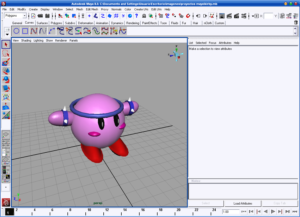Screen dimensions: 300x217
Task: Toggle select by object type mode
Action: pos(67,16)
